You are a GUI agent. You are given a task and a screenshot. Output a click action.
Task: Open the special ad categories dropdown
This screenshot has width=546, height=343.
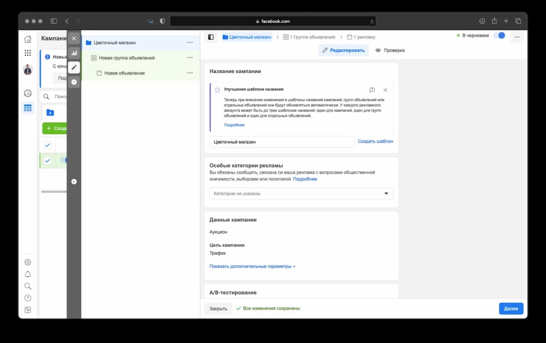[x=301, y=194]
